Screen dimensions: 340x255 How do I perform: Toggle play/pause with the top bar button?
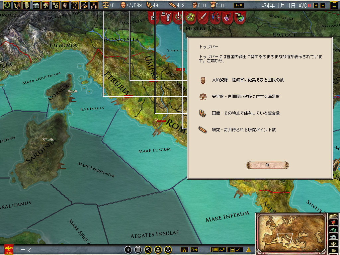[239, 5]
